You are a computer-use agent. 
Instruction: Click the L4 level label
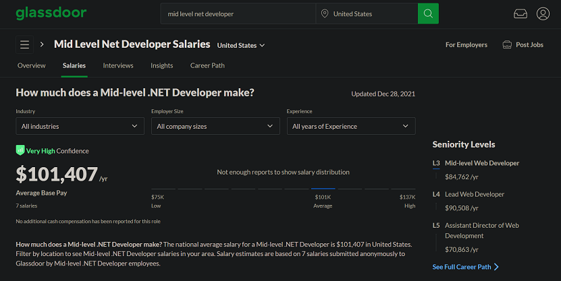tap(436, 194)
